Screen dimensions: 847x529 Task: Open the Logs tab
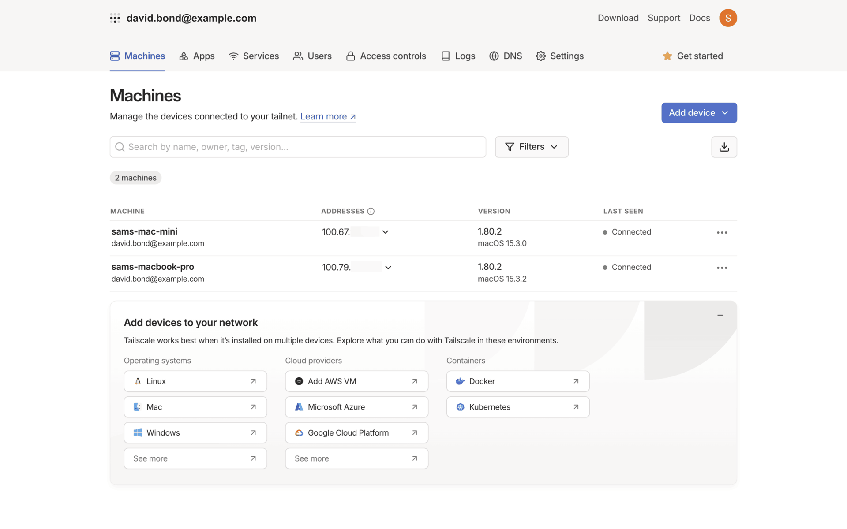point(458,56)
